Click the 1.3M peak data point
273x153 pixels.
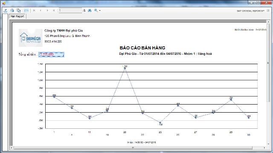[x=125, y=68]
